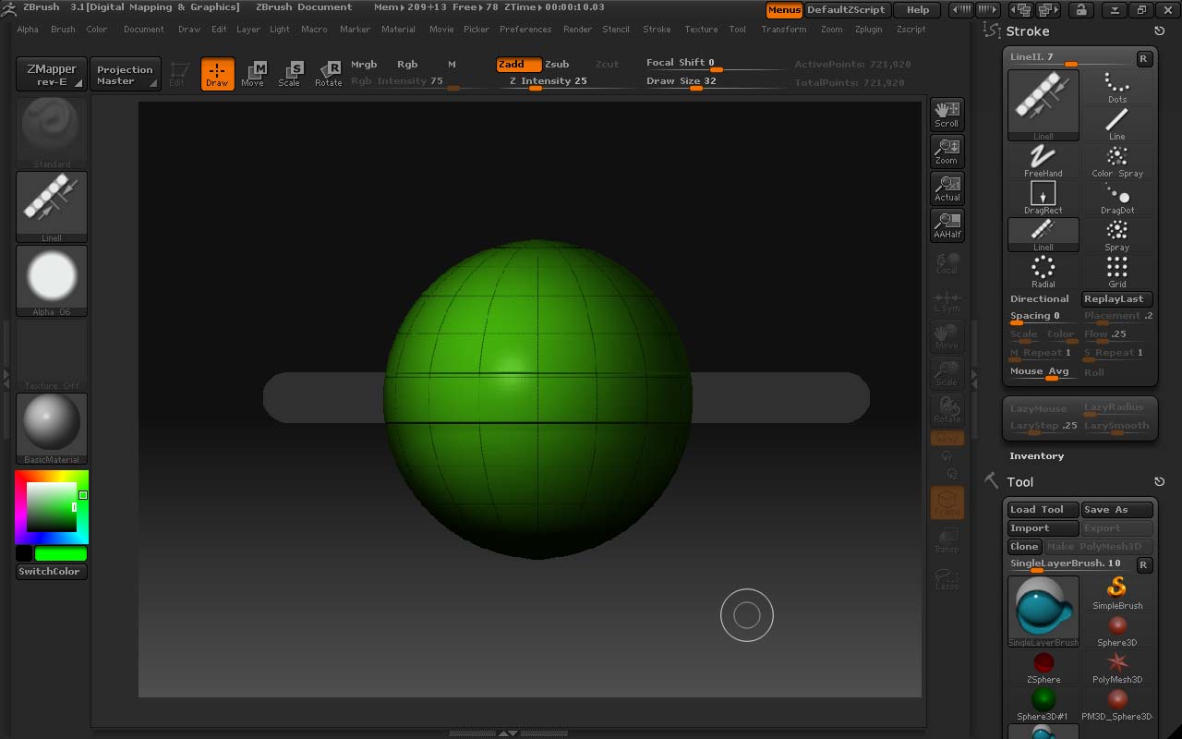Viewport: 1182px width, 739px height.
Task: Choose the DragRect stroke icon
Action: pyautogui.click(x=1043, y=197)
